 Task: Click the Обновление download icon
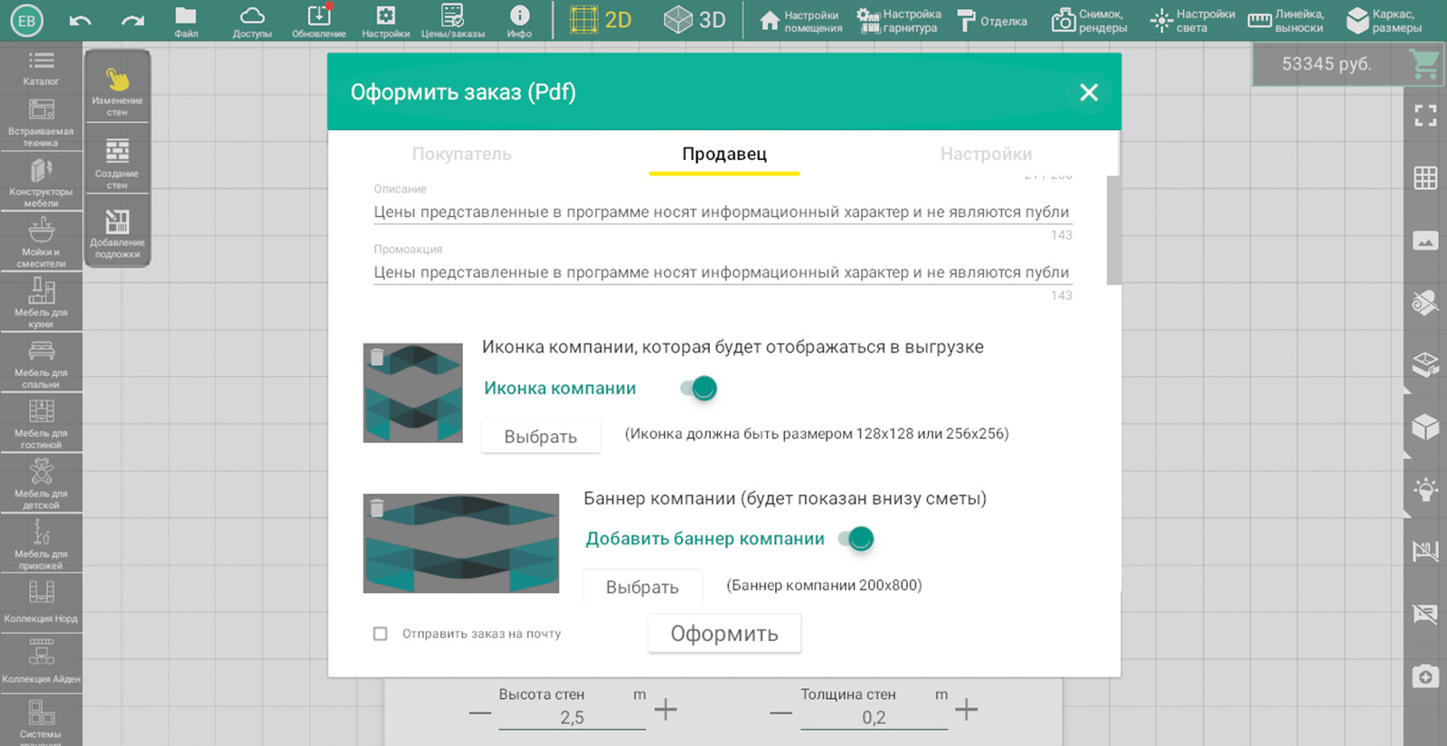click(318, 21)
